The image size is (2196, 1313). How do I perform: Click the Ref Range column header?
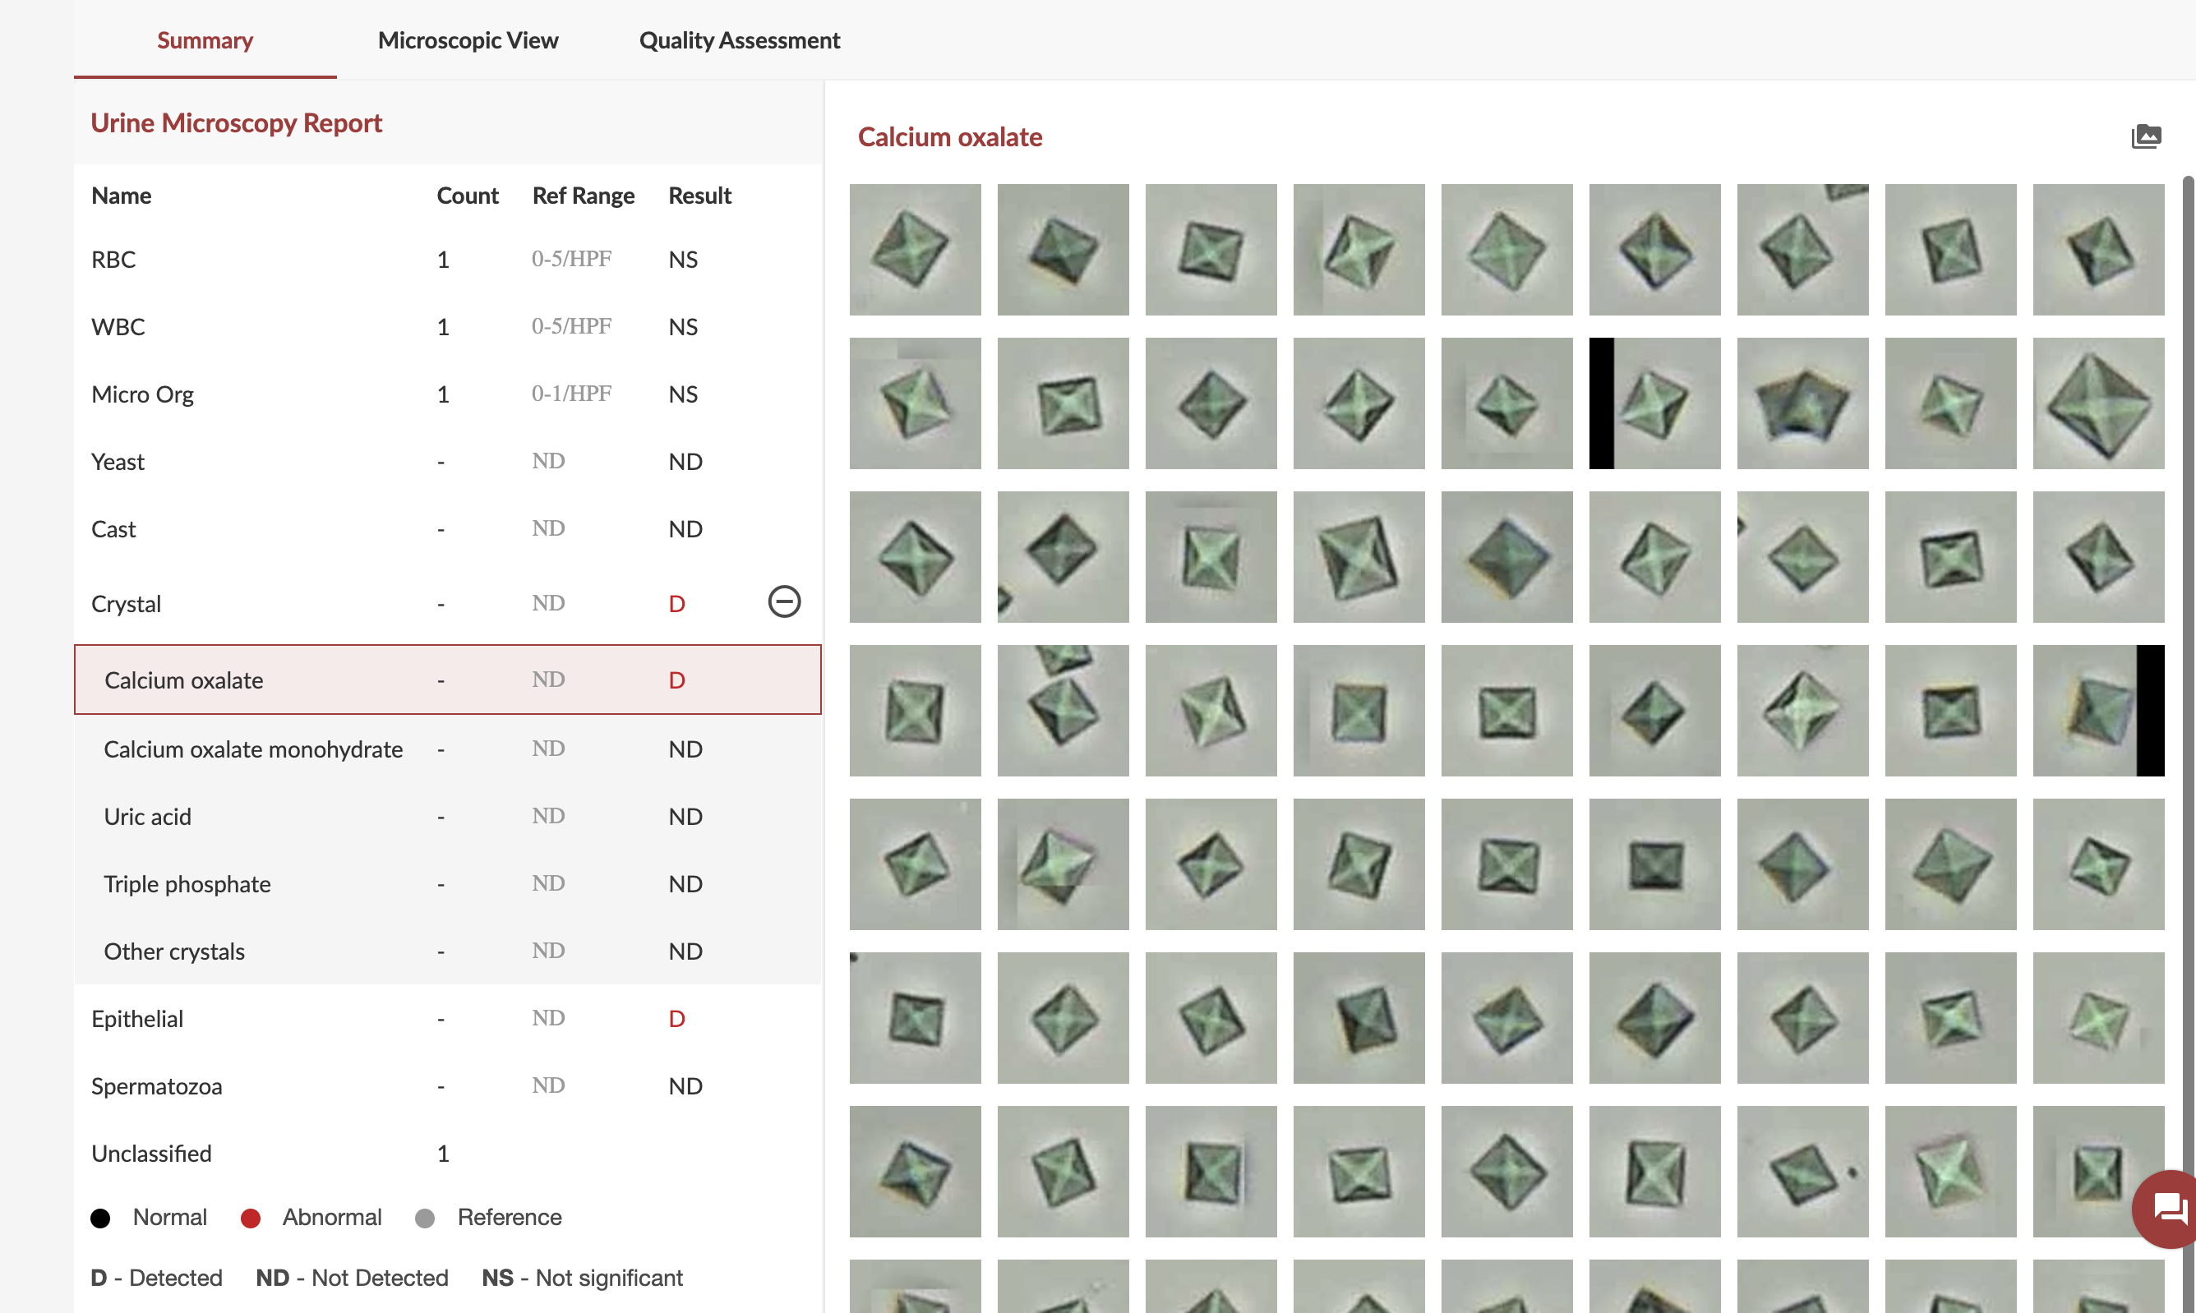click(583, 195)
